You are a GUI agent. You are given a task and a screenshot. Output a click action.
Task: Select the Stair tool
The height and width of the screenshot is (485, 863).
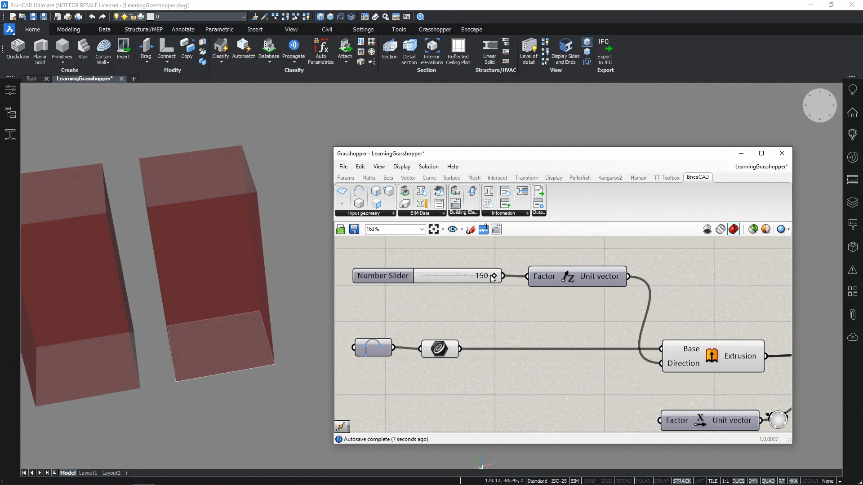(x=83, y=49)
